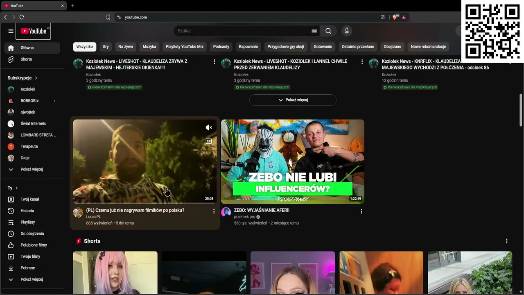Viewport: 524px width, 295px height.
Task: Open Do obejrzenia watch later list
Action: (33, 234)
